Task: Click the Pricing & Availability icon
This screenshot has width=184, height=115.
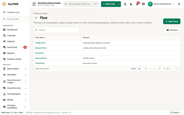Action: 4,107
